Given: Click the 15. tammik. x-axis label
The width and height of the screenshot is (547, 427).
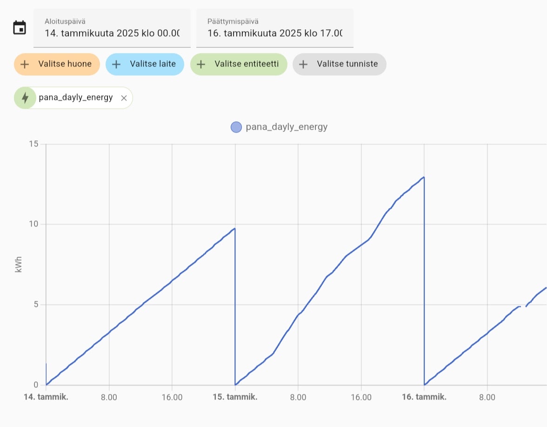Looking at the screenshot, I should [235, 397].
